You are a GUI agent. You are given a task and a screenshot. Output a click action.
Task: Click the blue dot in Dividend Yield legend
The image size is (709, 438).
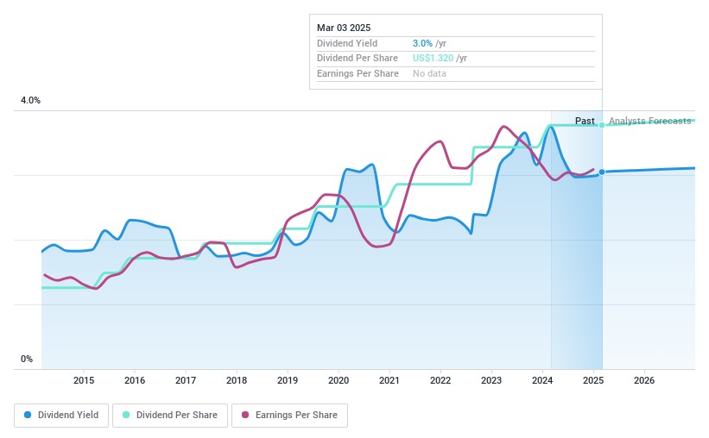(x=28, y=415)
